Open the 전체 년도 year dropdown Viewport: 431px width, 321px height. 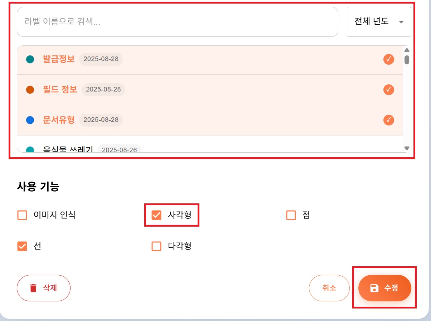tap(379, 22)
